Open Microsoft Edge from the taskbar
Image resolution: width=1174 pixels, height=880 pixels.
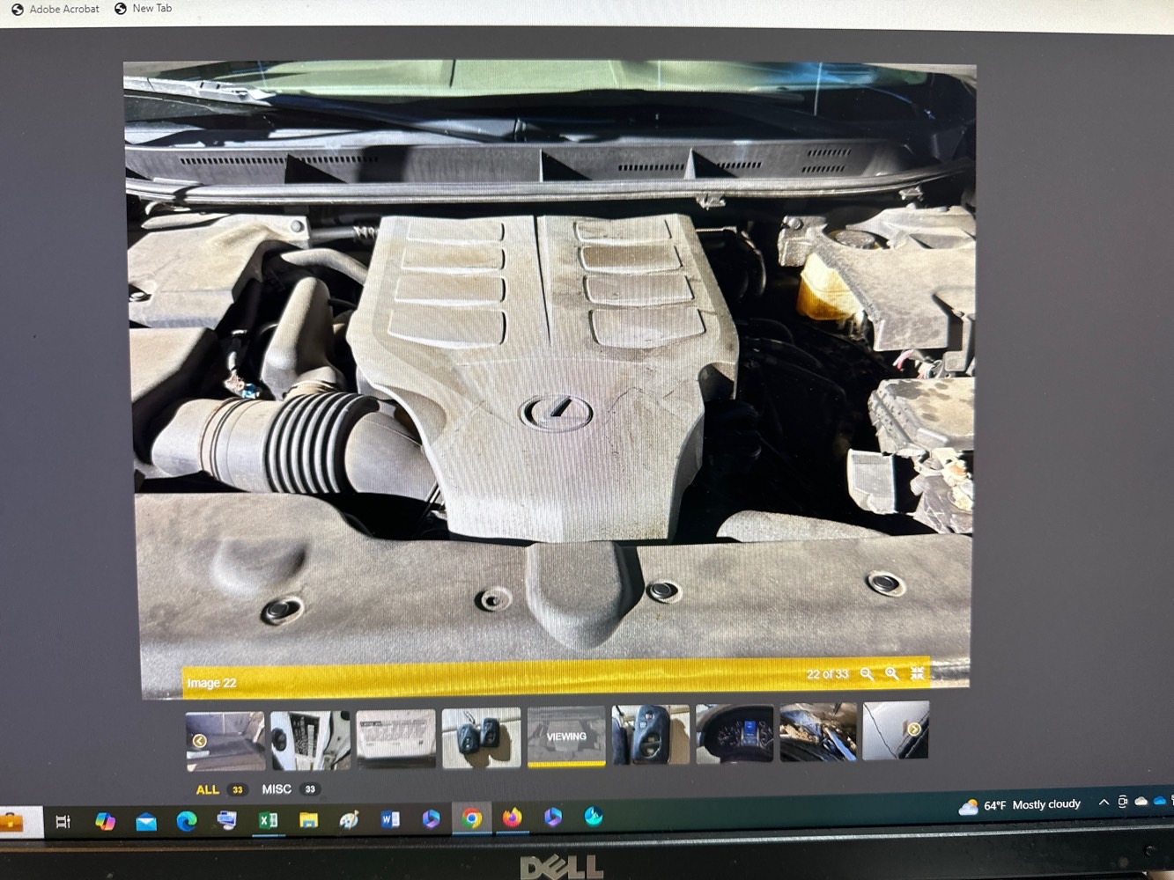pyautogui.click(x=187, y=821)
